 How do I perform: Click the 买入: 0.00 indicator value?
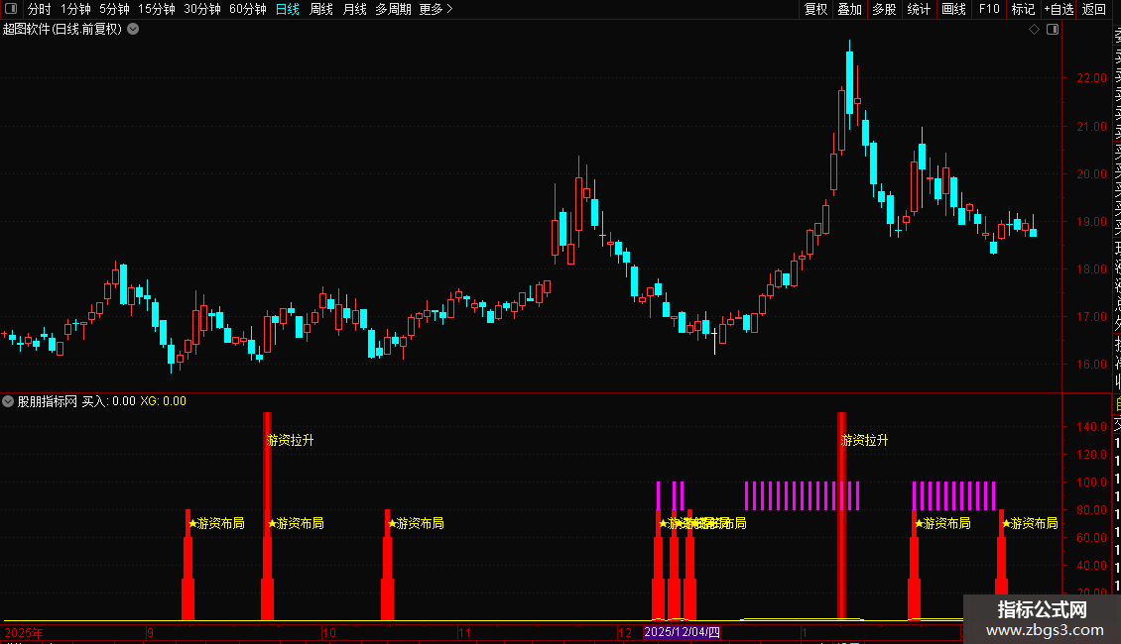pyautogui.click(x=109, y=401)
